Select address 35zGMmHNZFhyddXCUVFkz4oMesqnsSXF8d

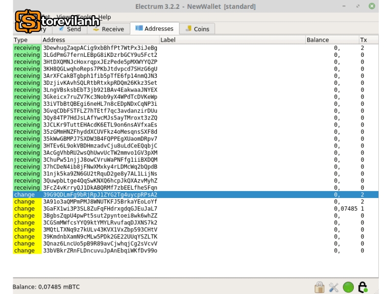pos(100,132)
